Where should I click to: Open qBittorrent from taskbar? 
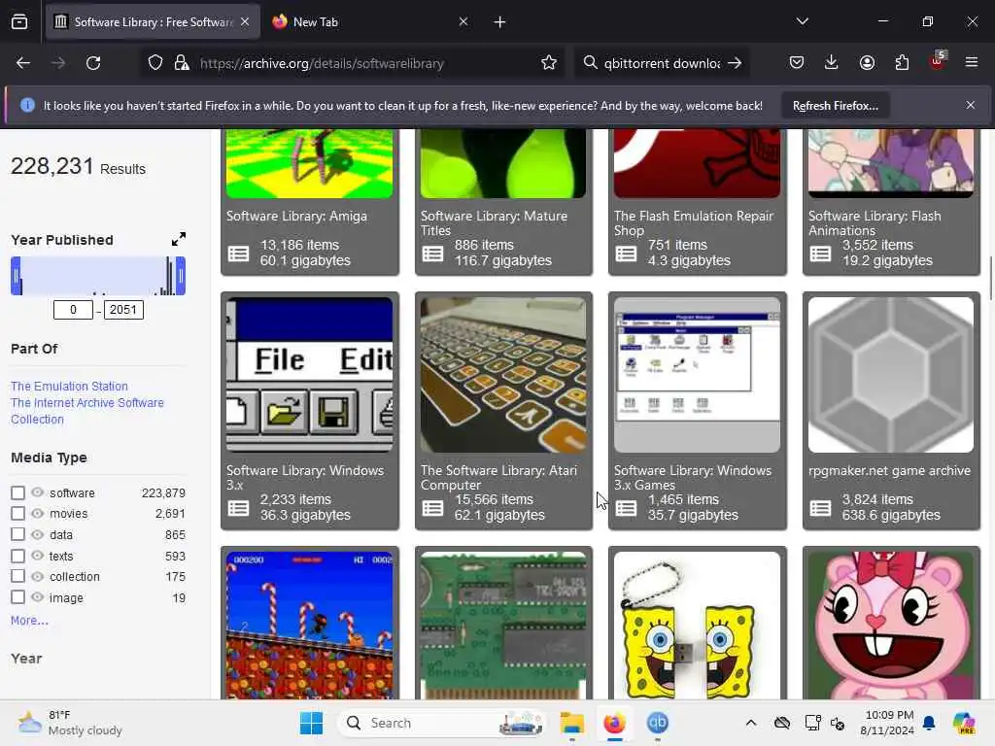pos(658,723)
